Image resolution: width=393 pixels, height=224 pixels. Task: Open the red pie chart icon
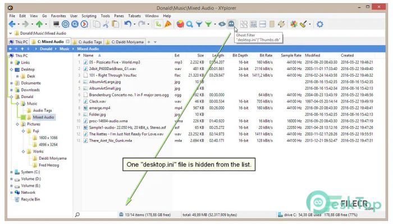tap(180, 24)
